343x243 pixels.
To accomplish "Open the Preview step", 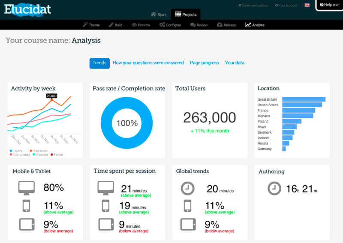I will 141,25.
